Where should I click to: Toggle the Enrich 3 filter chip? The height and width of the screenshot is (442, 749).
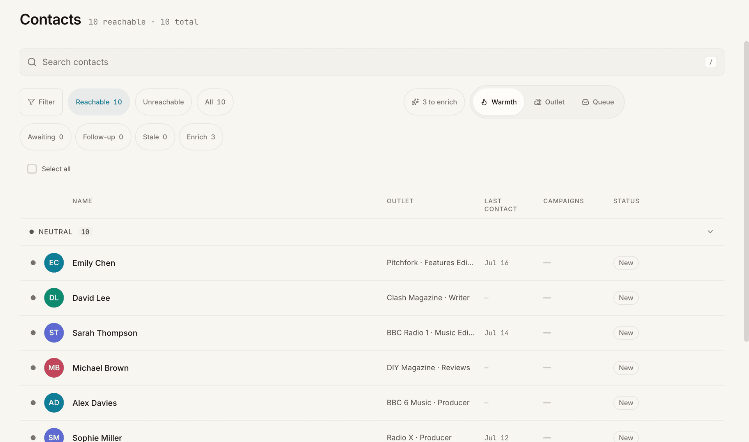point(201,137)
